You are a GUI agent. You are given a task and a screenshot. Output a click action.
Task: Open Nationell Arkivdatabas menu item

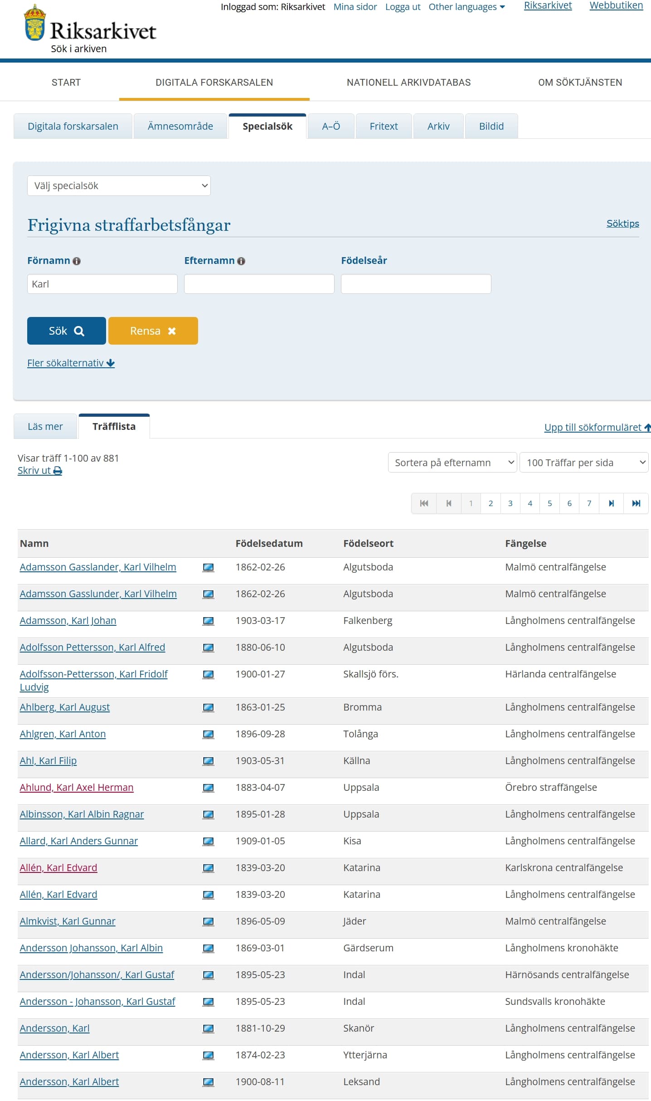pos(408,83)
